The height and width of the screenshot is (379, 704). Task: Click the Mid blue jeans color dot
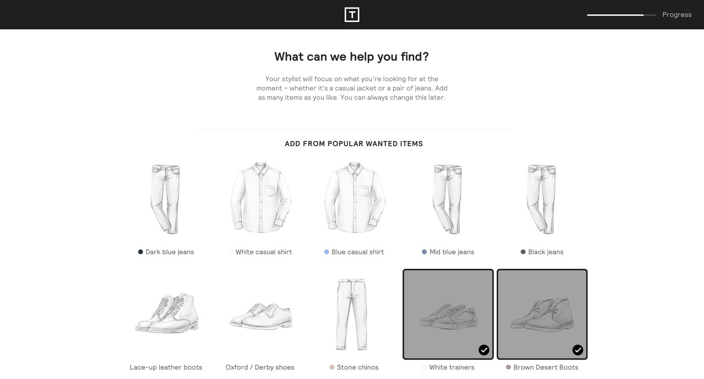(x=424, y=252)
